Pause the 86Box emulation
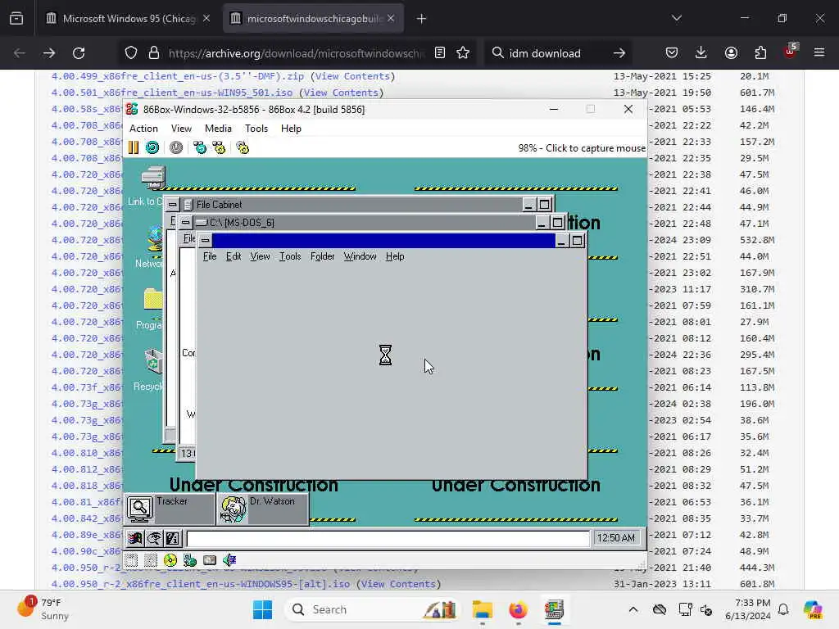Viewport: 839px width, 629px height. pyautogui.click(x=134, y=147)
